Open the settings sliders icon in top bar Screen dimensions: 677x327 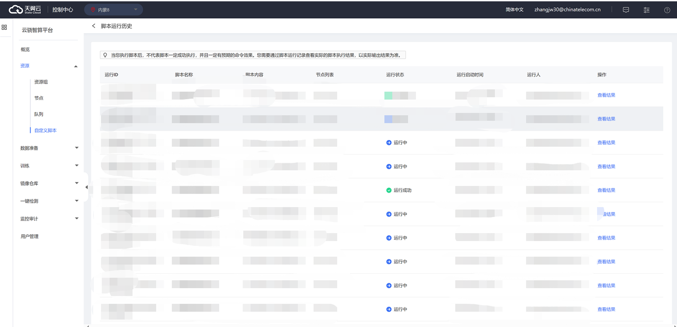pyautogui.click(x=646, y=10)
